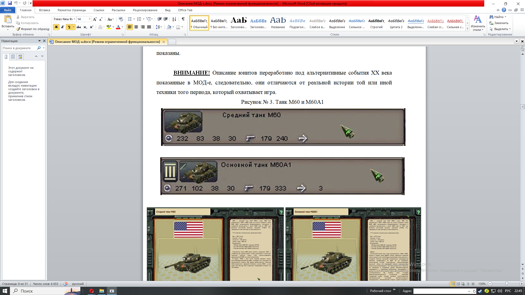The image size is (525, 295).
Task: Click the spell check icon in status bar
Action: [65, 284]
